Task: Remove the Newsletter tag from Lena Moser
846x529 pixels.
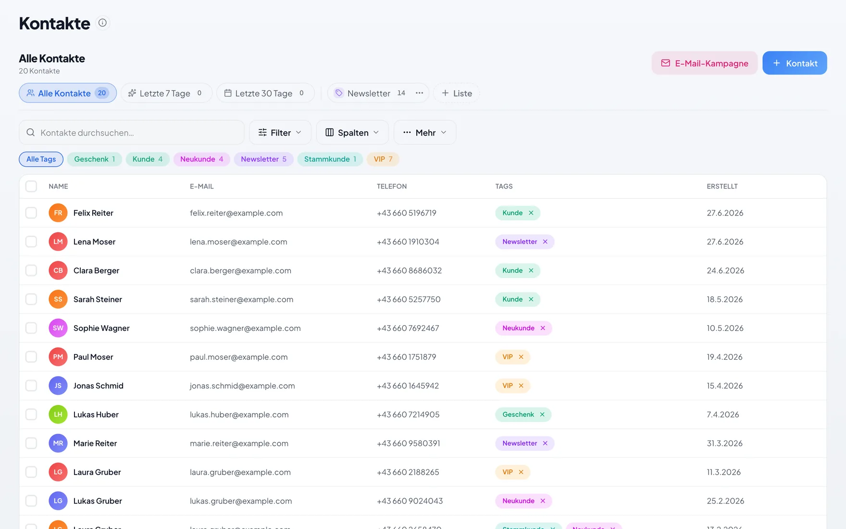Action: (545, 242)
